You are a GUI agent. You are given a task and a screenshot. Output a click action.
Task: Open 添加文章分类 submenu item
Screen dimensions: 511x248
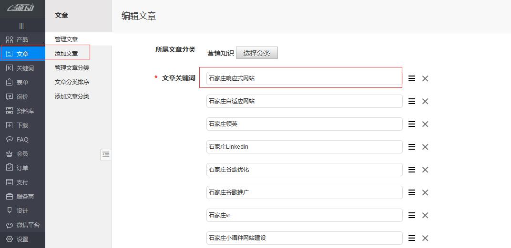coord(72,96)
